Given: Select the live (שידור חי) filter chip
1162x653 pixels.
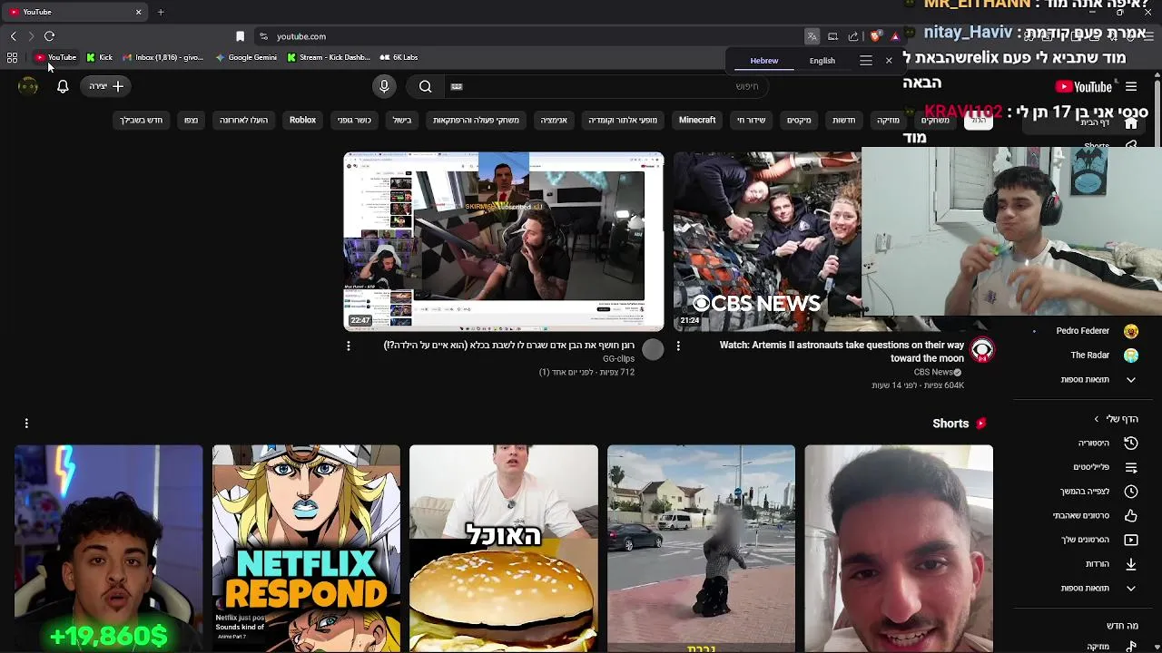Looking at the screenshot, I should [x=751, y=120].
